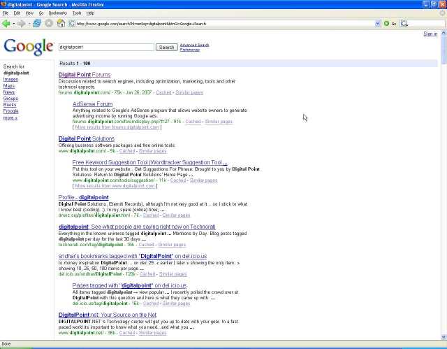The width and height of the screenshot is (447, 349).
Task: Open the Tools menu
Action: tap(77, 13)
